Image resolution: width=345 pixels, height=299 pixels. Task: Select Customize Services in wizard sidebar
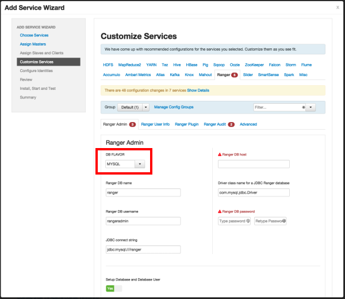pos(48,62)
